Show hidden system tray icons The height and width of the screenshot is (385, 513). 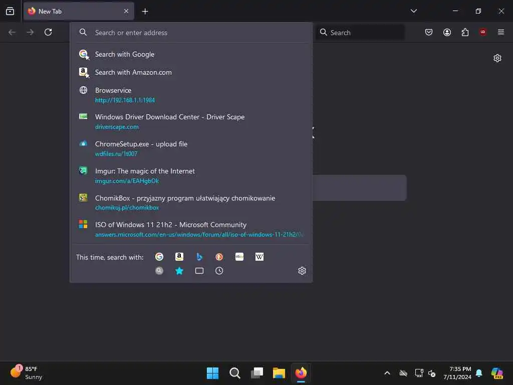pos(387,373)
